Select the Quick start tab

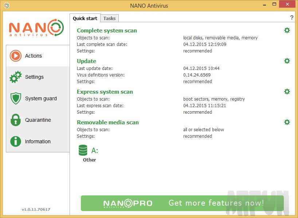click(85, 18)
